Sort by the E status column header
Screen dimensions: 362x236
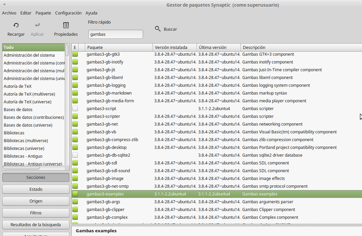(75, 47)
